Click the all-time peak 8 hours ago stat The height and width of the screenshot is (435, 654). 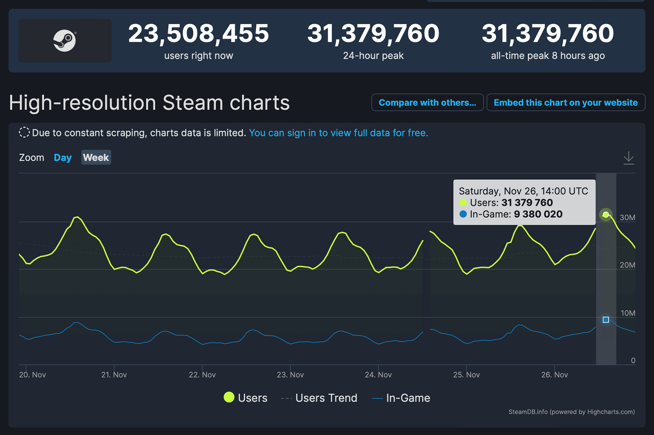pyautogui.click(x=548, y=56)
